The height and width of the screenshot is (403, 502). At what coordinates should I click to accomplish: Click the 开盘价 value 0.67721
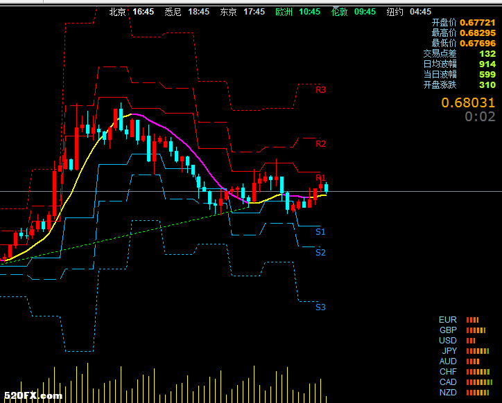click(478, 23)
